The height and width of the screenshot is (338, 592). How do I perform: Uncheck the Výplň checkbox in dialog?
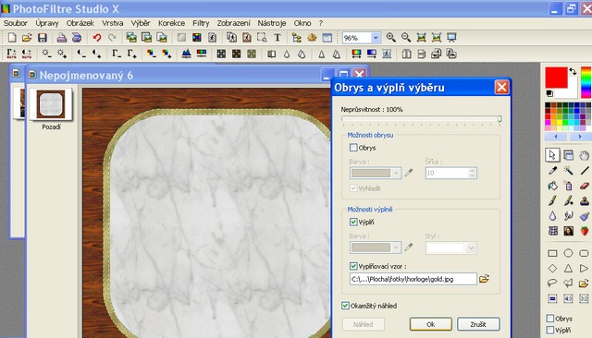353,222
